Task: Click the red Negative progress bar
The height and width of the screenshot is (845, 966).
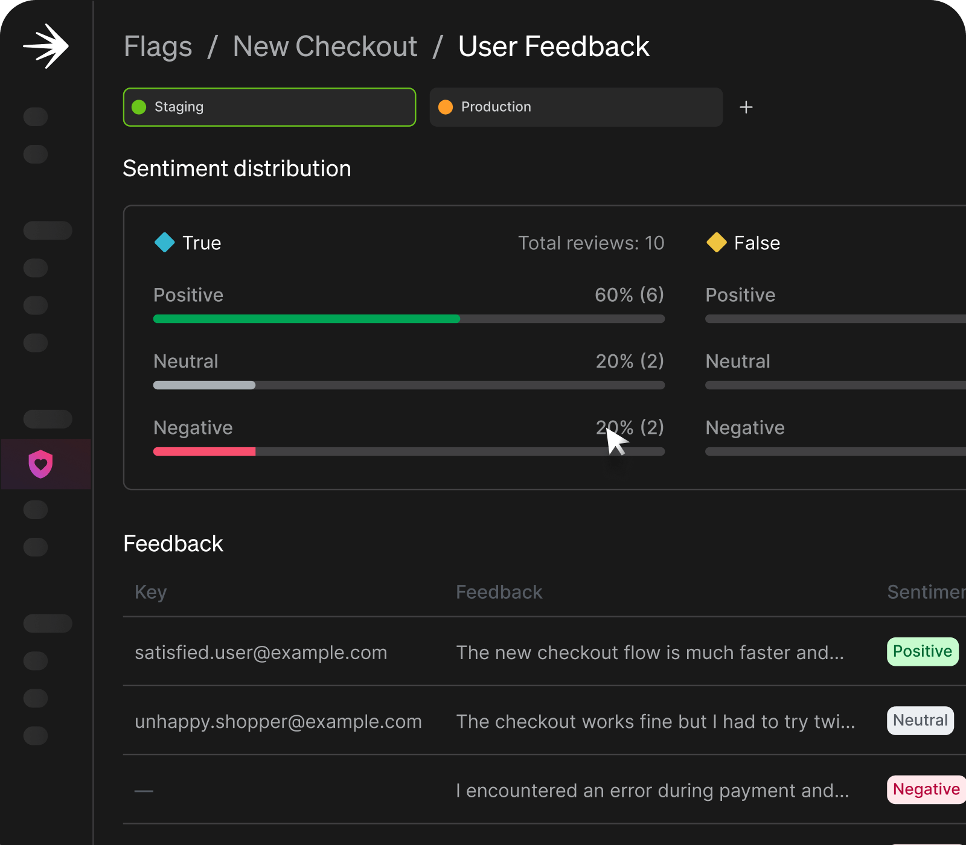Action: tap(204, 451)
